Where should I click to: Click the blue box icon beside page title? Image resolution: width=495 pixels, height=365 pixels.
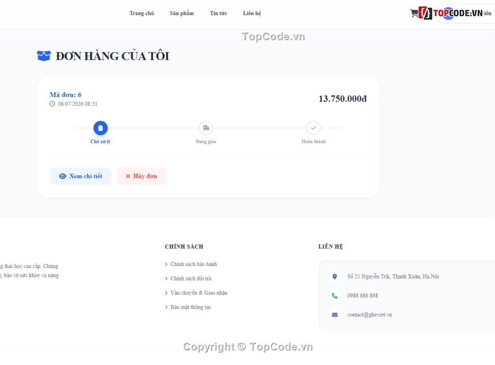[x=44, y=56]
